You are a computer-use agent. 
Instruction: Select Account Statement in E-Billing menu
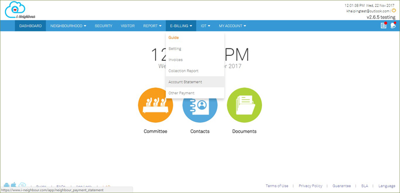195,82
